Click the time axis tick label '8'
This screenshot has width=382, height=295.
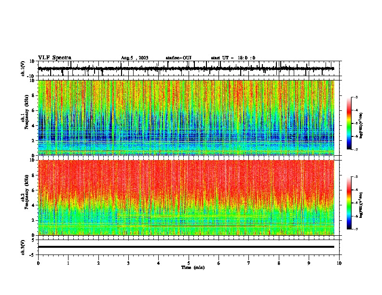[x=279, y=263]
